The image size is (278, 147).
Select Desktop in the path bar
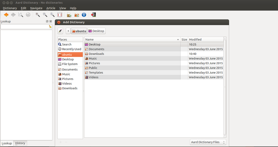click(x=97, y=31)
